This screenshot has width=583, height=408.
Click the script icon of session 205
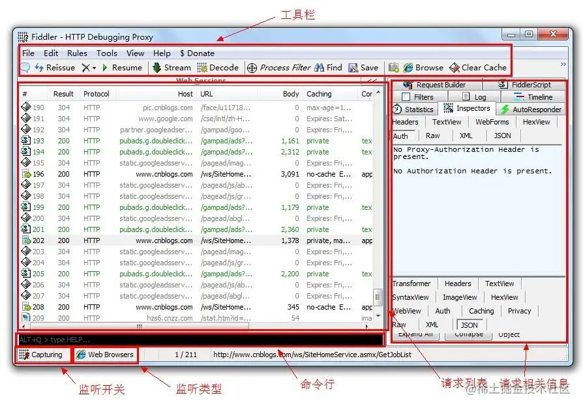(x=26, y=274)
